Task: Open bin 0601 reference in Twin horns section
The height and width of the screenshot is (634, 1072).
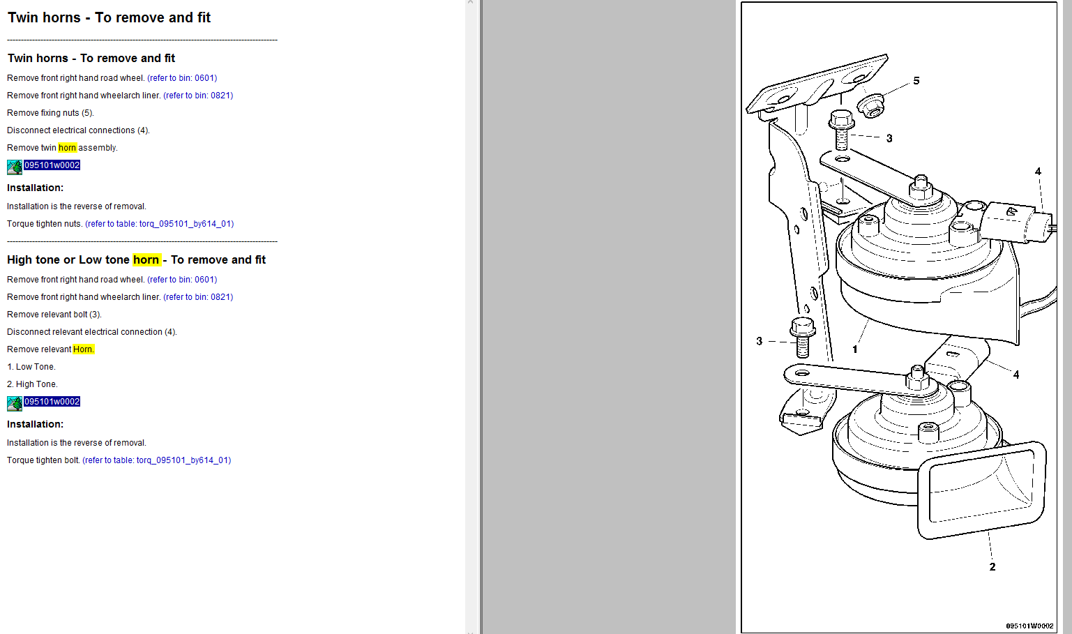Action: 182,78
